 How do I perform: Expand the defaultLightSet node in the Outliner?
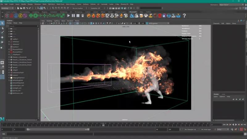click(9, 80)
